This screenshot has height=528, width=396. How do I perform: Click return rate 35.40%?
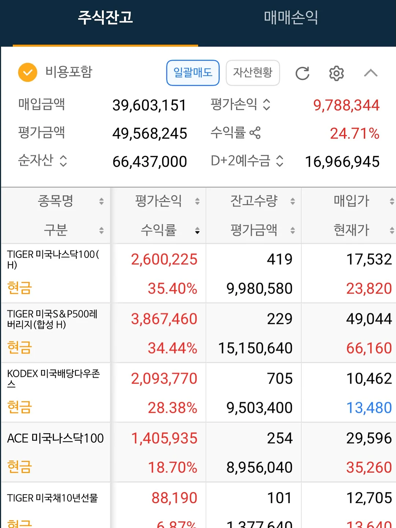coord(172,288)
